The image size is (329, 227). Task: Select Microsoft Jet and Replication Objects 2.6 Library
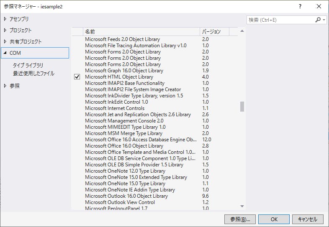click(154, 115)
